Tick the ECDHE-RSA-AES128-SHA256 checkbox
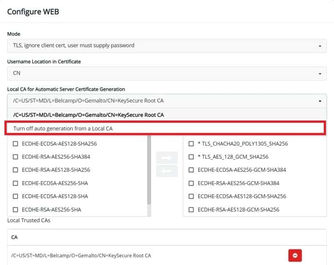 [16, 170]
